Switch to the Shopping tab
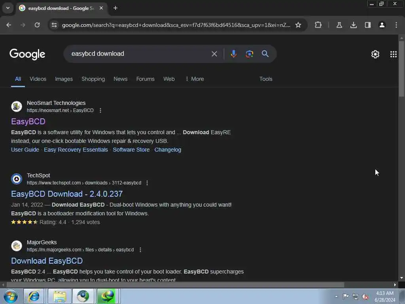Viewport: 405px width, 304px height. [93, 79]
